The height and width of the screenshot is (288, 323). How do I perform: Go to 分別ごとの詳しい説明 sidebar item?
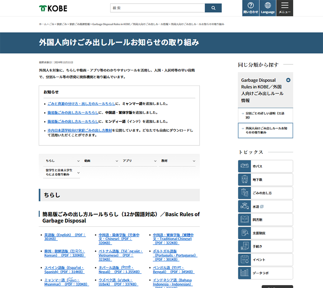point(265,115)
